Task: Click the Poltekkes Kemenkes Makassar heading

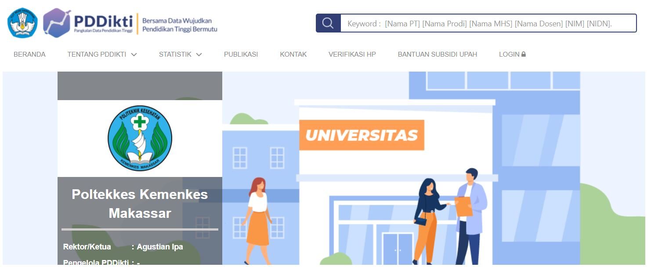Action: pyautogui.click(x=140, y=204)
